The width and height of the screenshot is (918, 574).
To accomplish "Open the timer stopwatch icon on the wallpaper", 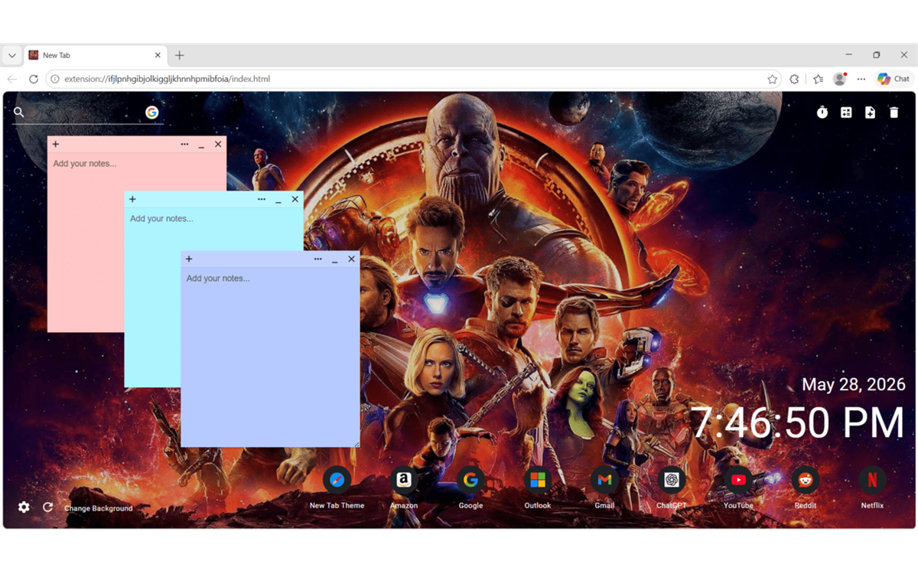I will (822, 113).
